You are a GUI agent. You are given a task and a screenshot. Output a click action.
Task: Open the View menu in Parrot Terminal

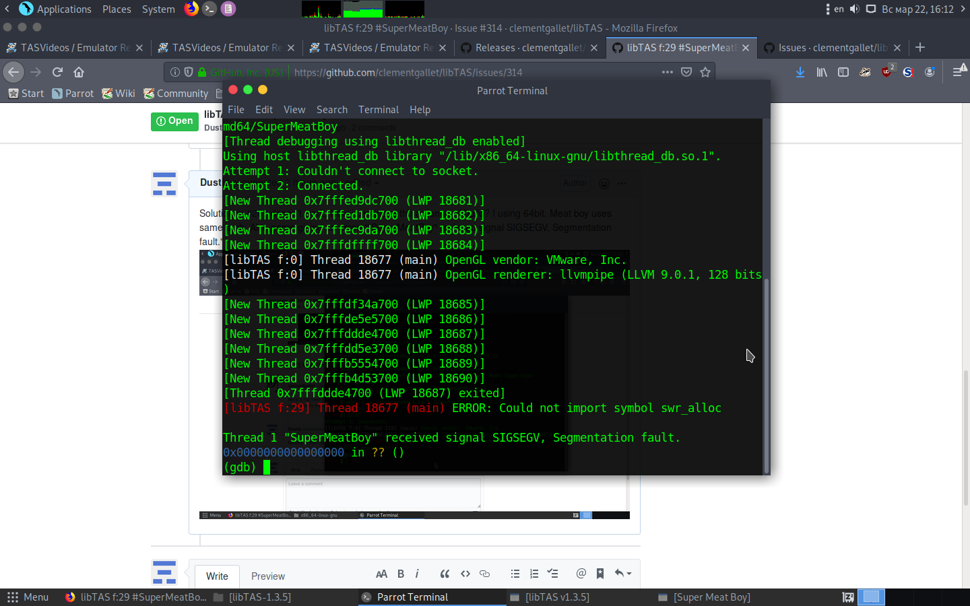[x=294, y=110]
